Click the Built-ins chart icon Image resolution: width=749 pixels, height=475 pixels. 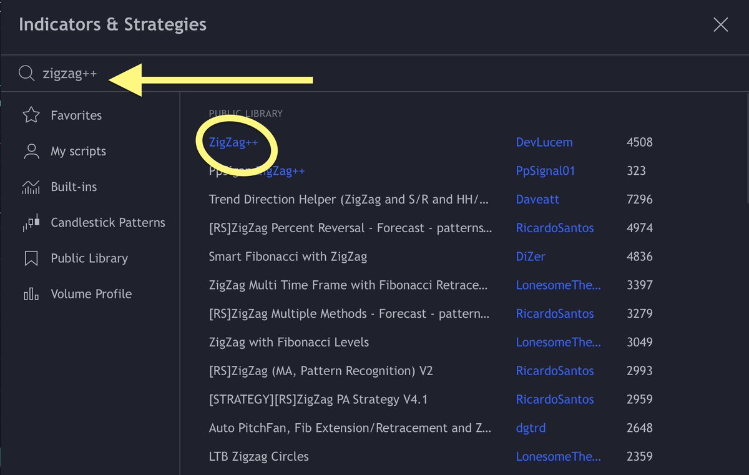pyautogui.click(x=31, y=187)
